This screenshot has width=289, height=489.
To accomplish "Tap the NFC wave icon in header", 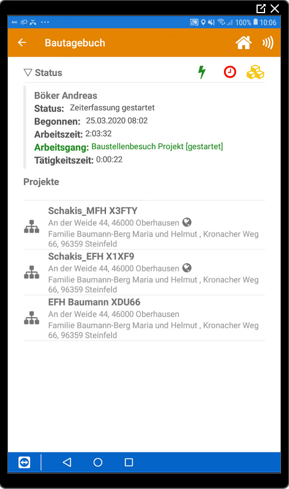I will pyautogui.click(x=268, y=42).
